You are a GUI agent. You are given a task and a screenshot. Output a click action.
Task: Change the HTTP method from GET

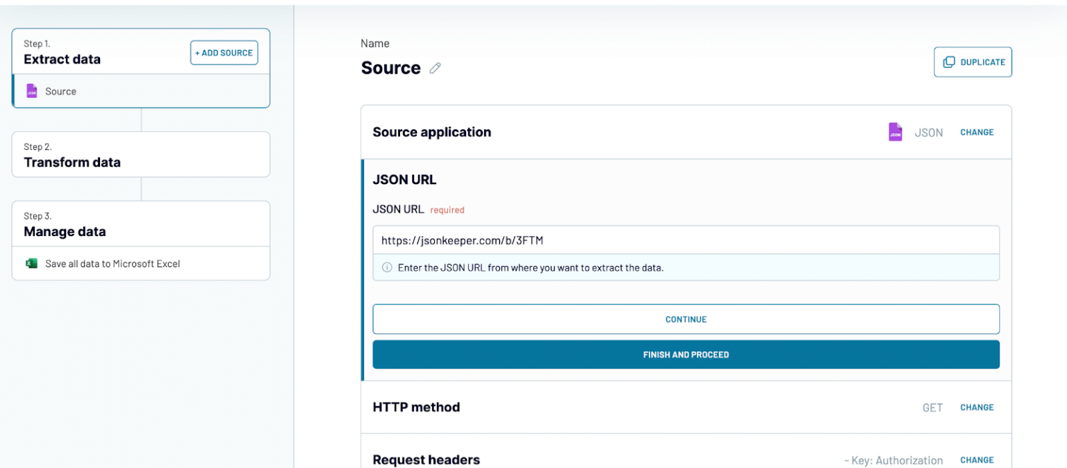pos(977,408)
